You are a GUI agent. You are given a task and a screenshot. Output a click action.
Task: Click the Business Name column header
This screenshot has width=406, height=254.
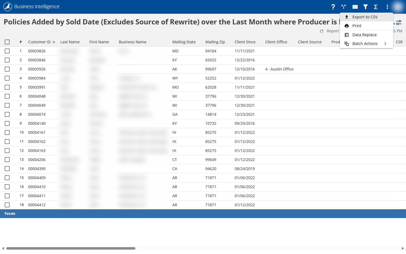pyautogui.click(x=133, y=42)
